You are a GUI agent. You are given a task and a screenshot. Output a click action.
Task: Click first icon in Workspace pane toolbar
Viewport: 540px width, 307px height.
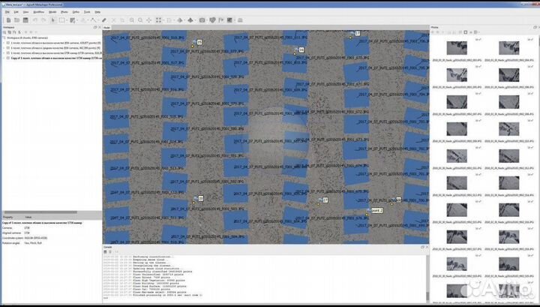pyautogui.click(x=4, y=32)
